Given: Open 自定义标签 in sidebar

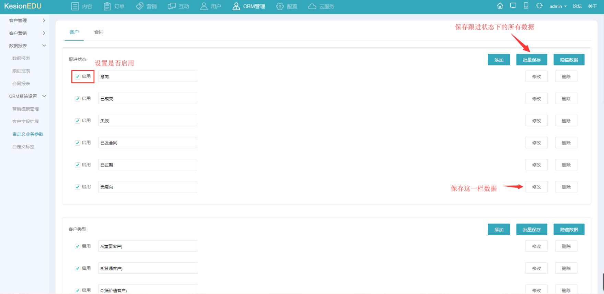Looking at the screenshot, I should [x=23, y=147].
